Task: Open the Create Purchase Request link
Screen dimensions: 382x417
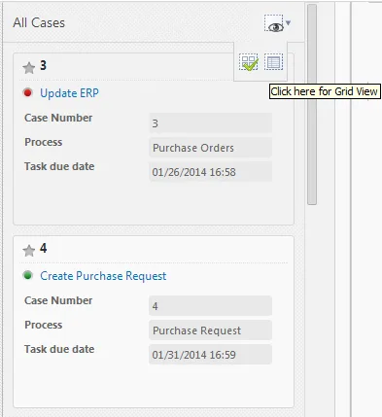Action: (103, 276)
